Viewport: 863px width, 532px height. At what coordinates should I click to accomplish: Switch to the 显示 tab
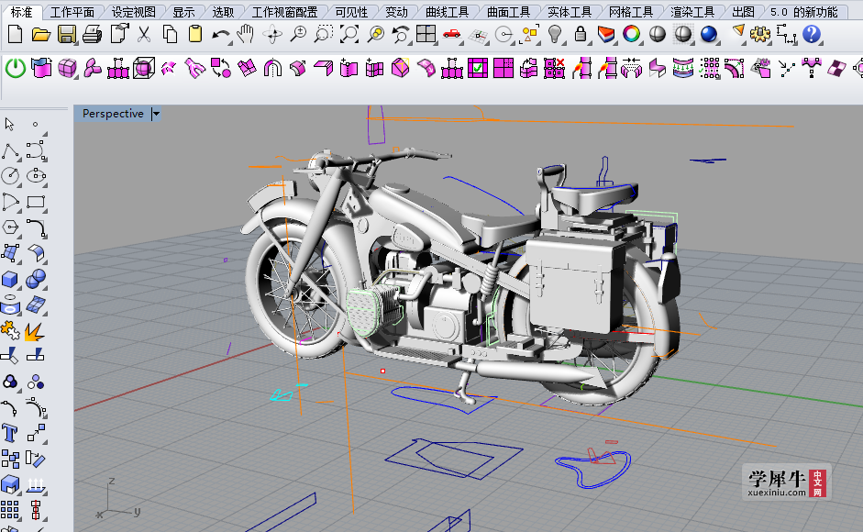(183, 12)
